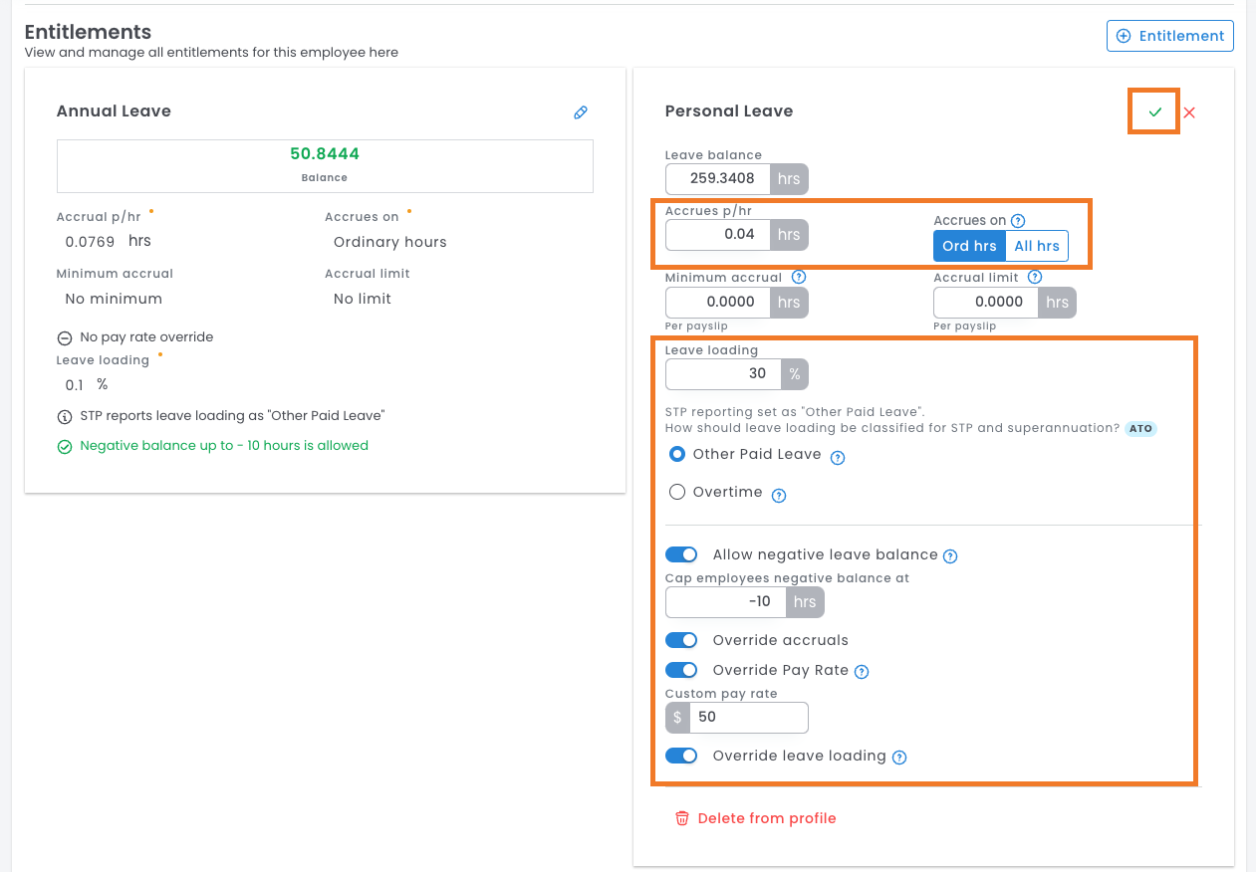Click the Annual Leave edit pencil icon
1256x872 pixels.
click(x=581, y=112)
